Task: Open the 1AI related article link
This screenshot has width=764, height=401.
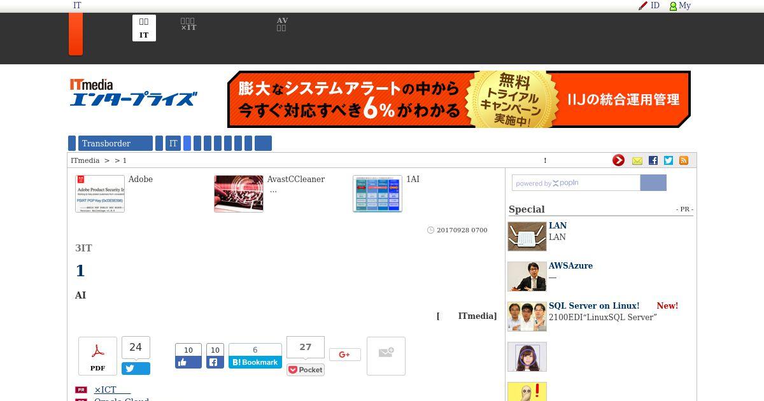Action: (413, 179)
